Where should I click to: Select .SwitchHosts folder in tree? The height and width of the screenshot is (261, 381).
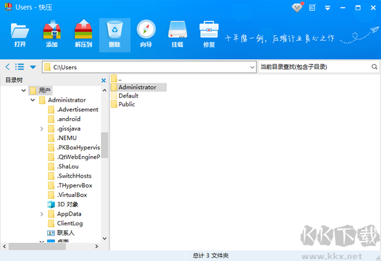pos(70,176)
